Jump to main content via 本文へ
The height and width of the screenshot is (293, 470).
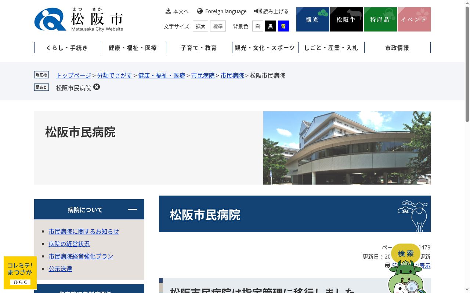click(x=177, y=11)
